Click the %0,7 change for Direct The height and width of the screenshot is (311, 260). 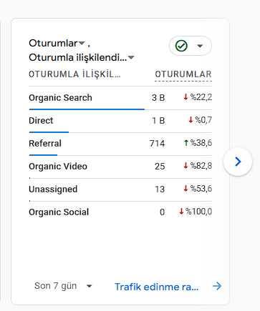click(x=200, y=120)
